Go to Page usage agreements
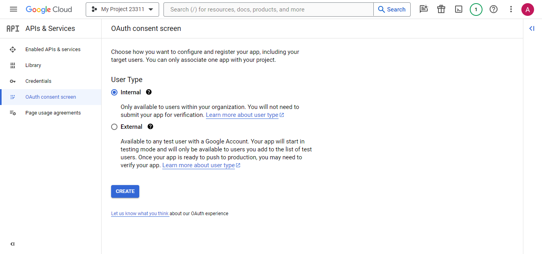Screen dimensions: 542x254 [53, 113]
